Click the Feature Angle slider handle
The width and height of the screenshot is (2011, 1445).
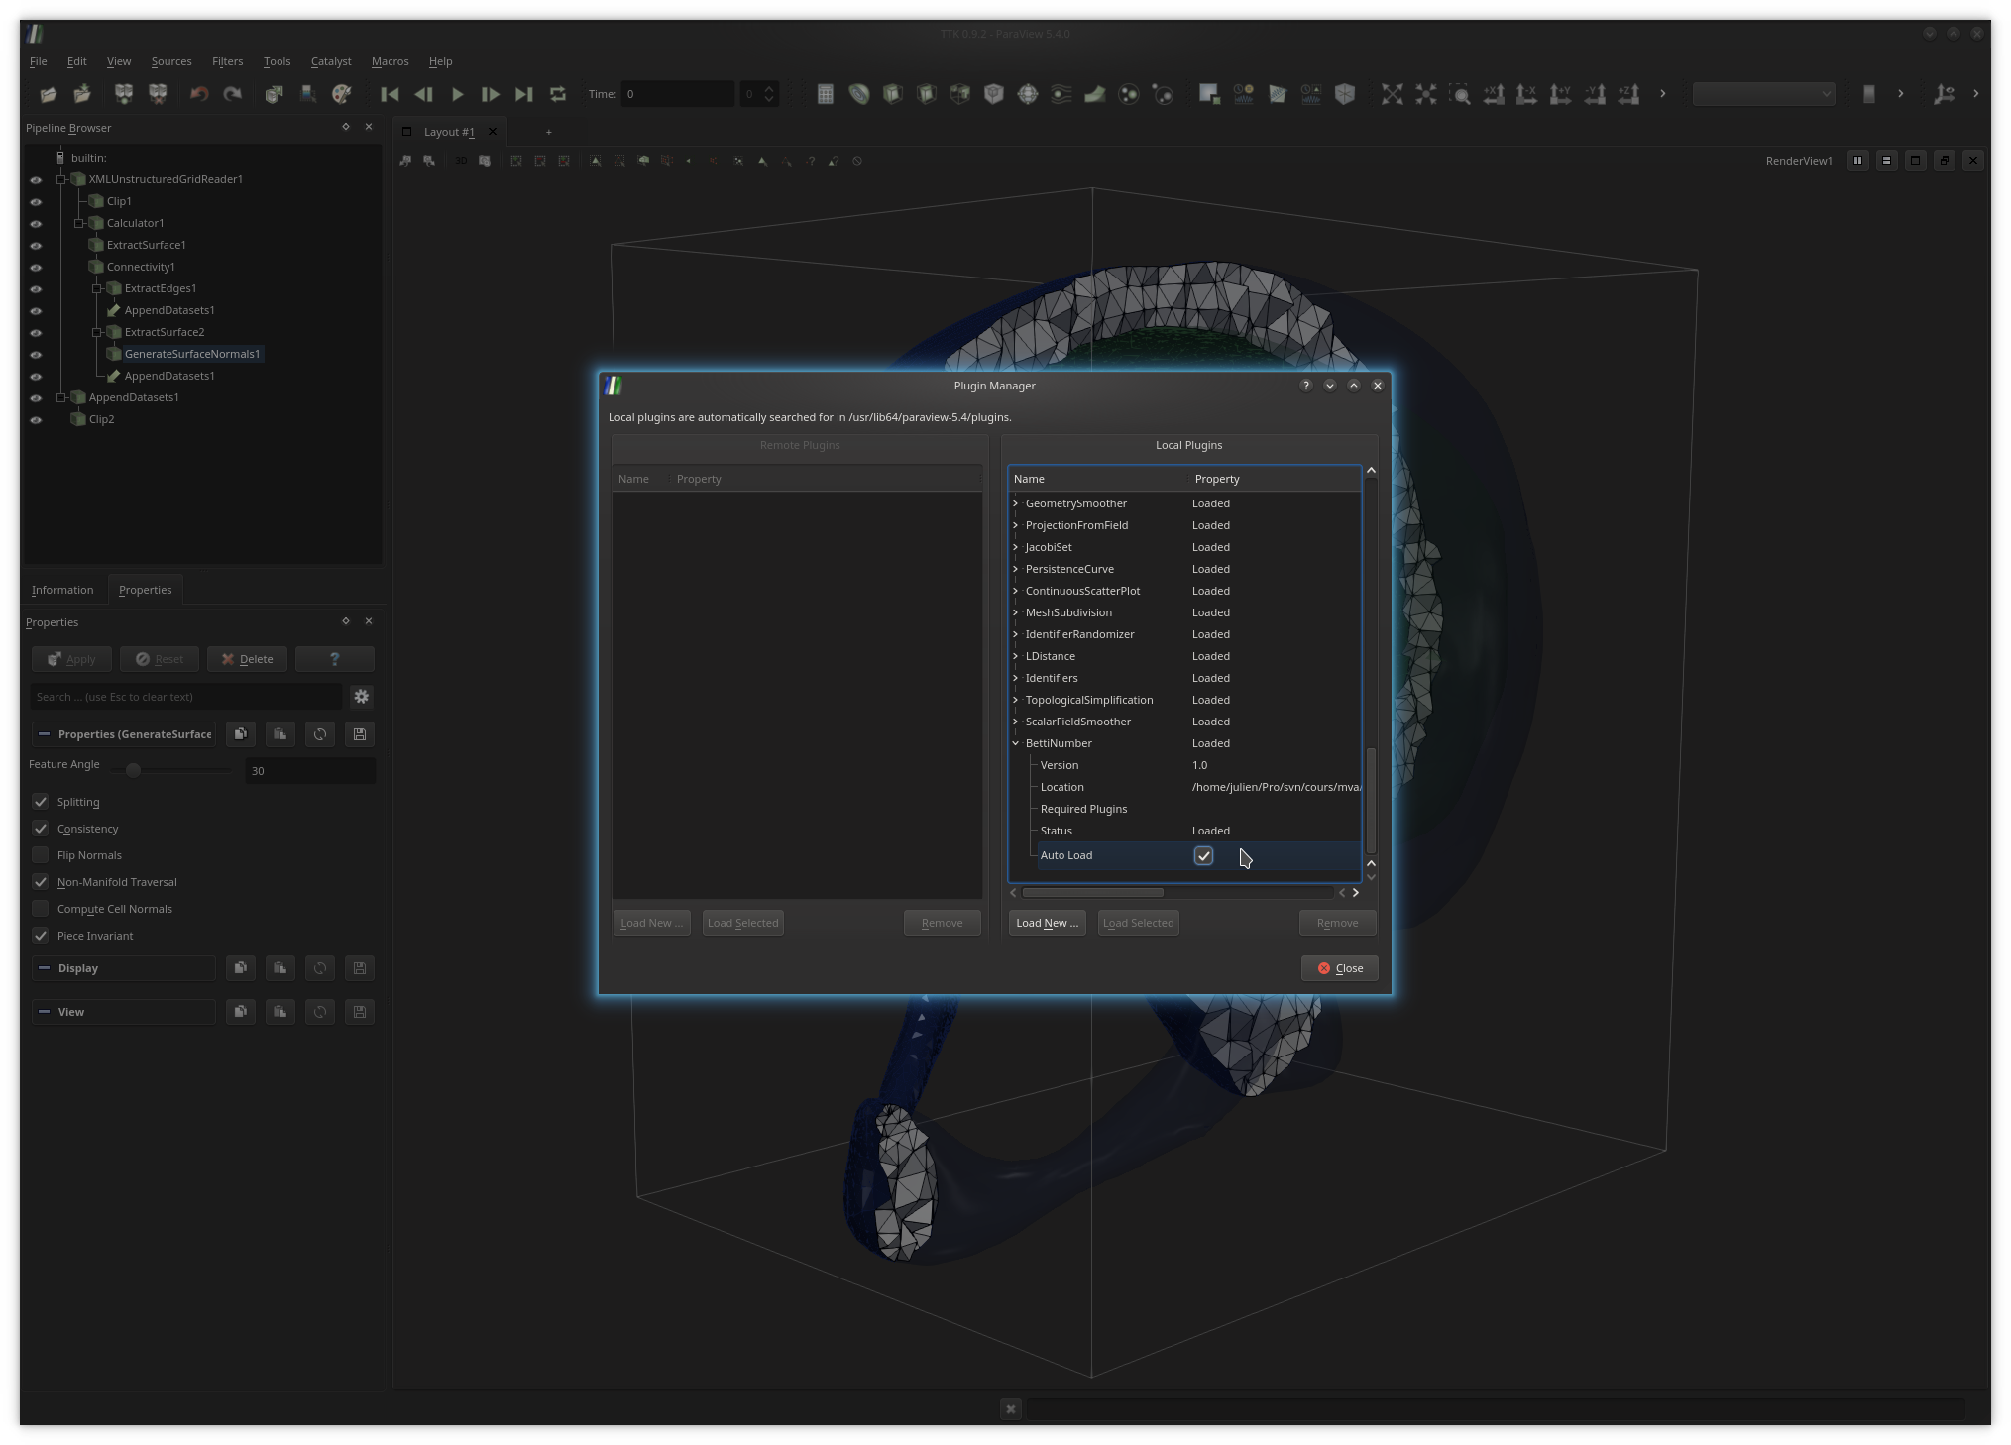(133, 770)
